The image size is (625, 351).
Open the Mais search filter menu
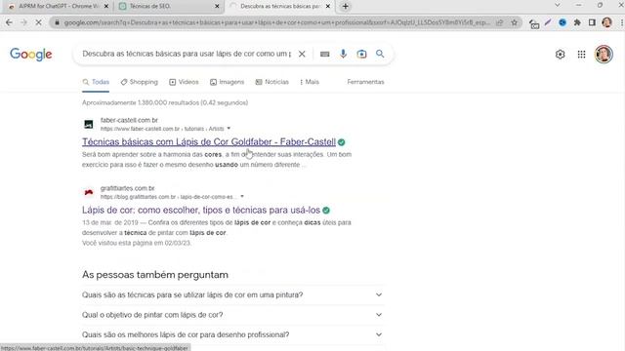(x=310, y=82)
